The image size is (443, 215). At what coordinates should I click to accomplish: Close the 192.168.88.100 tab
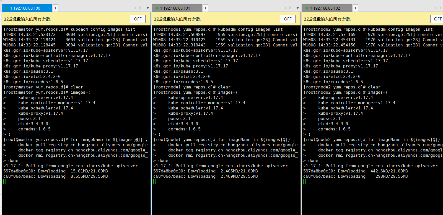48,8
